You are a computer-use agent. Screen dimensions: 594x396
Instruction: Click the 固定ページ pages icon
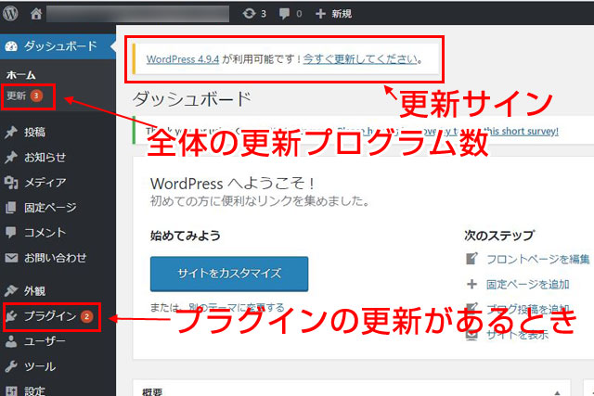(x=11, y=208)
